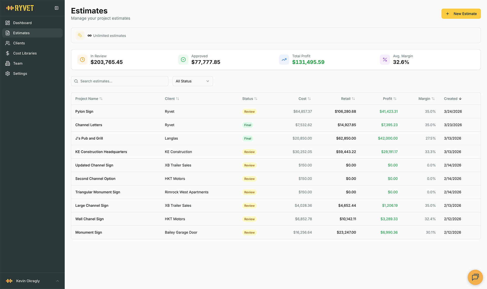Create a New Estimate

[461, 14]
